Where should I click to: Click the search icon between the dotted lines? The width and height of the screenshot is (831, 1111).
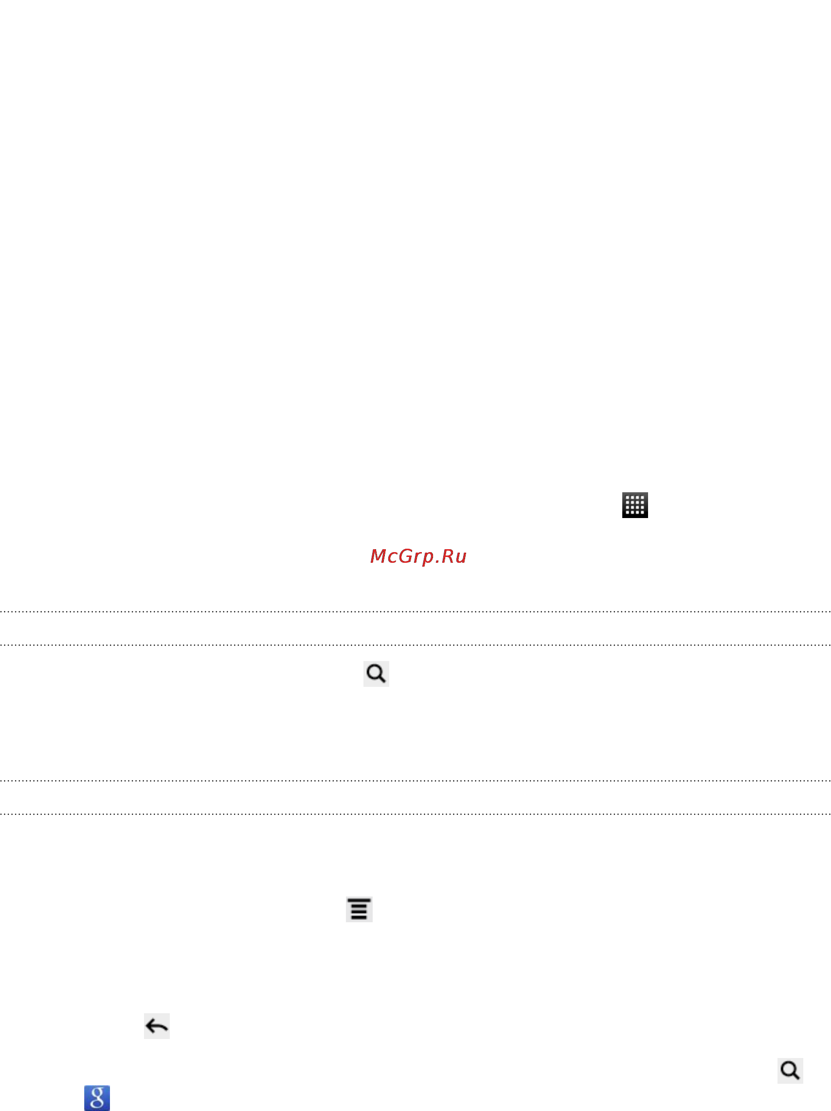(376, 674)
